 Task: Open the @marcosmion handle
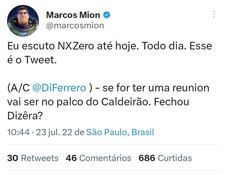tap(75, 26)
